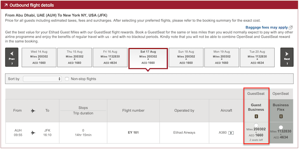This screenshot has width=299, height=149.
Task: Click the Flight number column header
Action: [133, 111]
